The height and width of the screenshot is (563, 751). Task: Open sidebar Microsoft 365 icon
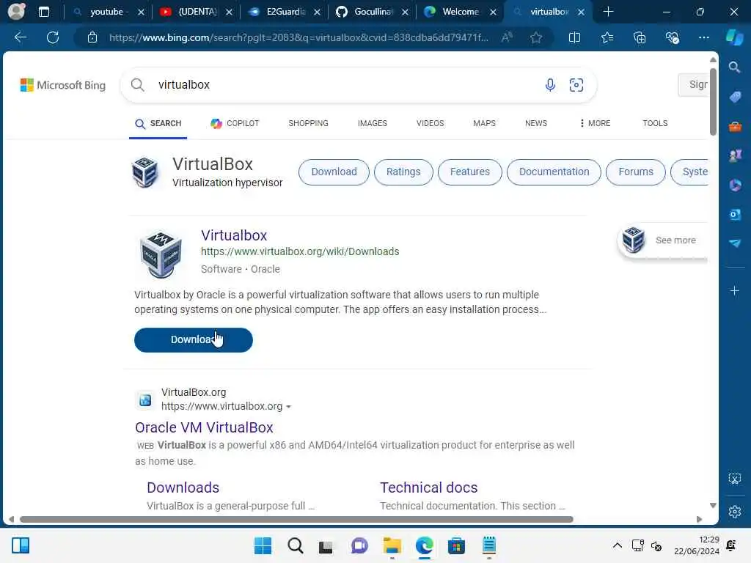point(735,185)
